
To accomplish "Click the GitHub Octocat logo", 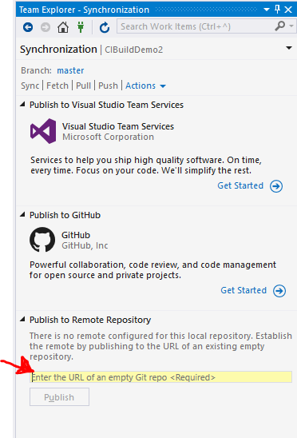I will click(42, 240).
